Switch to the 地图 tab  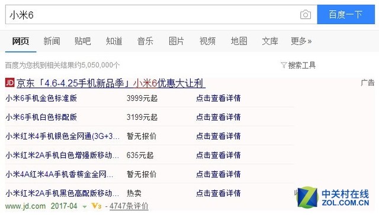239,41
